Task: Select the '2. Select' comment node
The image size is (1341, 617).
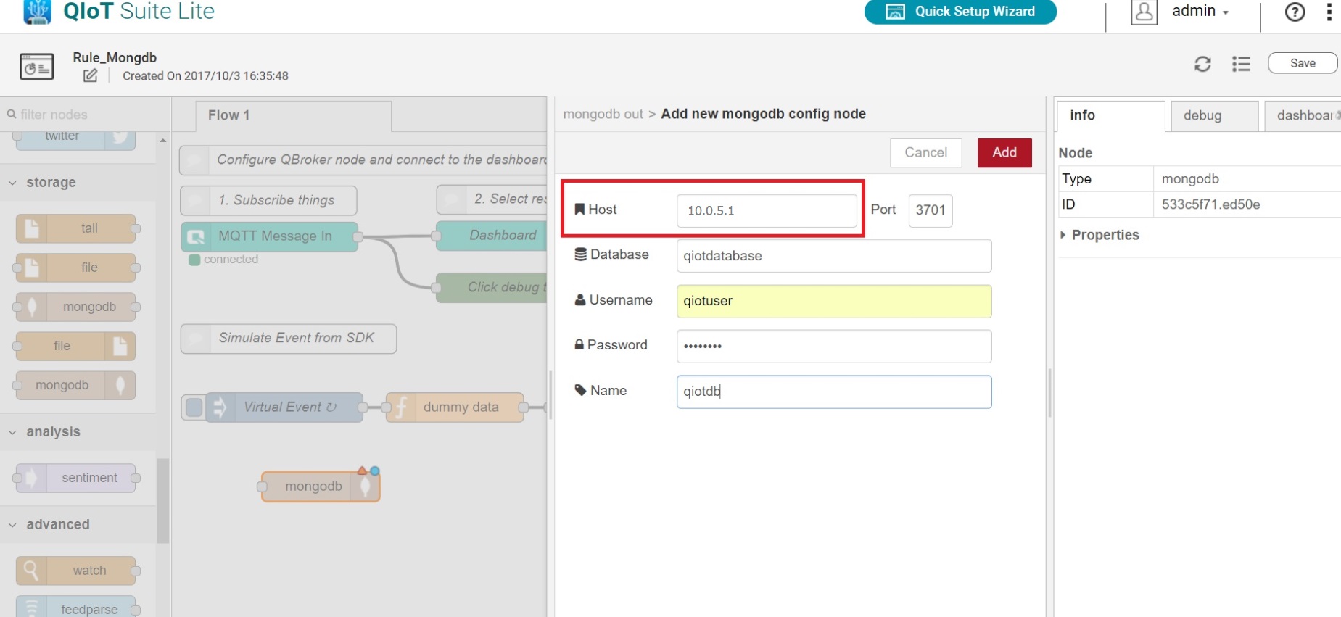Action: 492,199
